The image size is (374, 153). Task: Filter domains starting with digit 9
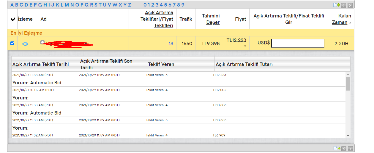(x=183, y=5)
